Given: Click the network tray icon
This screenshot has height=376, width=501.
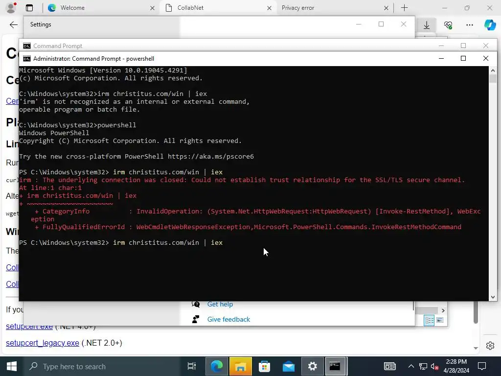Looking at the screenshot, I should click(423, 366).
